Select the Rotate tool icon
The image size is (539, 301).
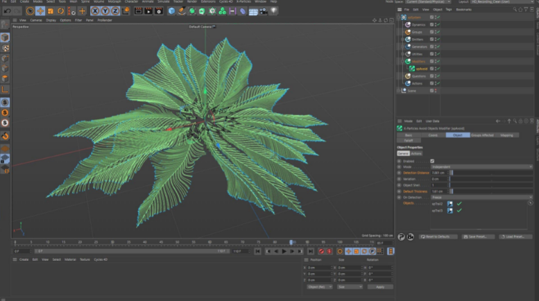click(x=62, y=10)
